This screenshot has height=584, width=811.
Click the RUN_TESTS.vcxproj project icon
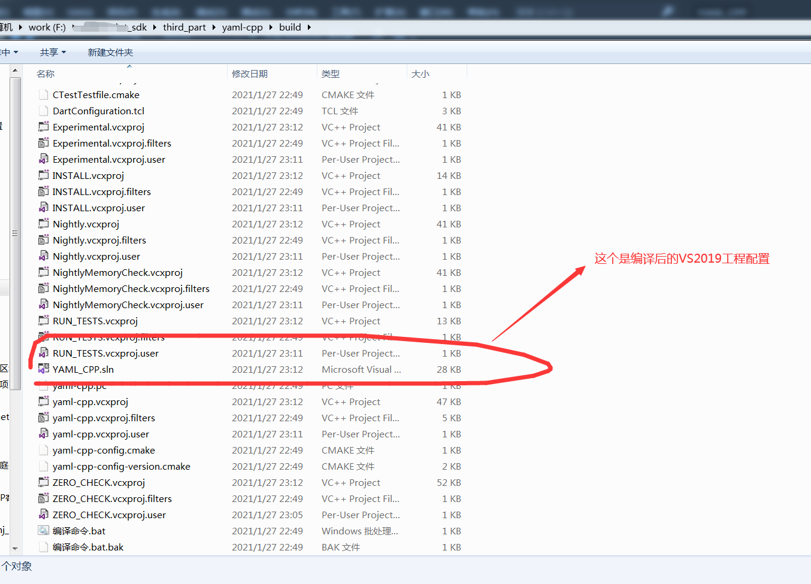click(x=43, y=321)
